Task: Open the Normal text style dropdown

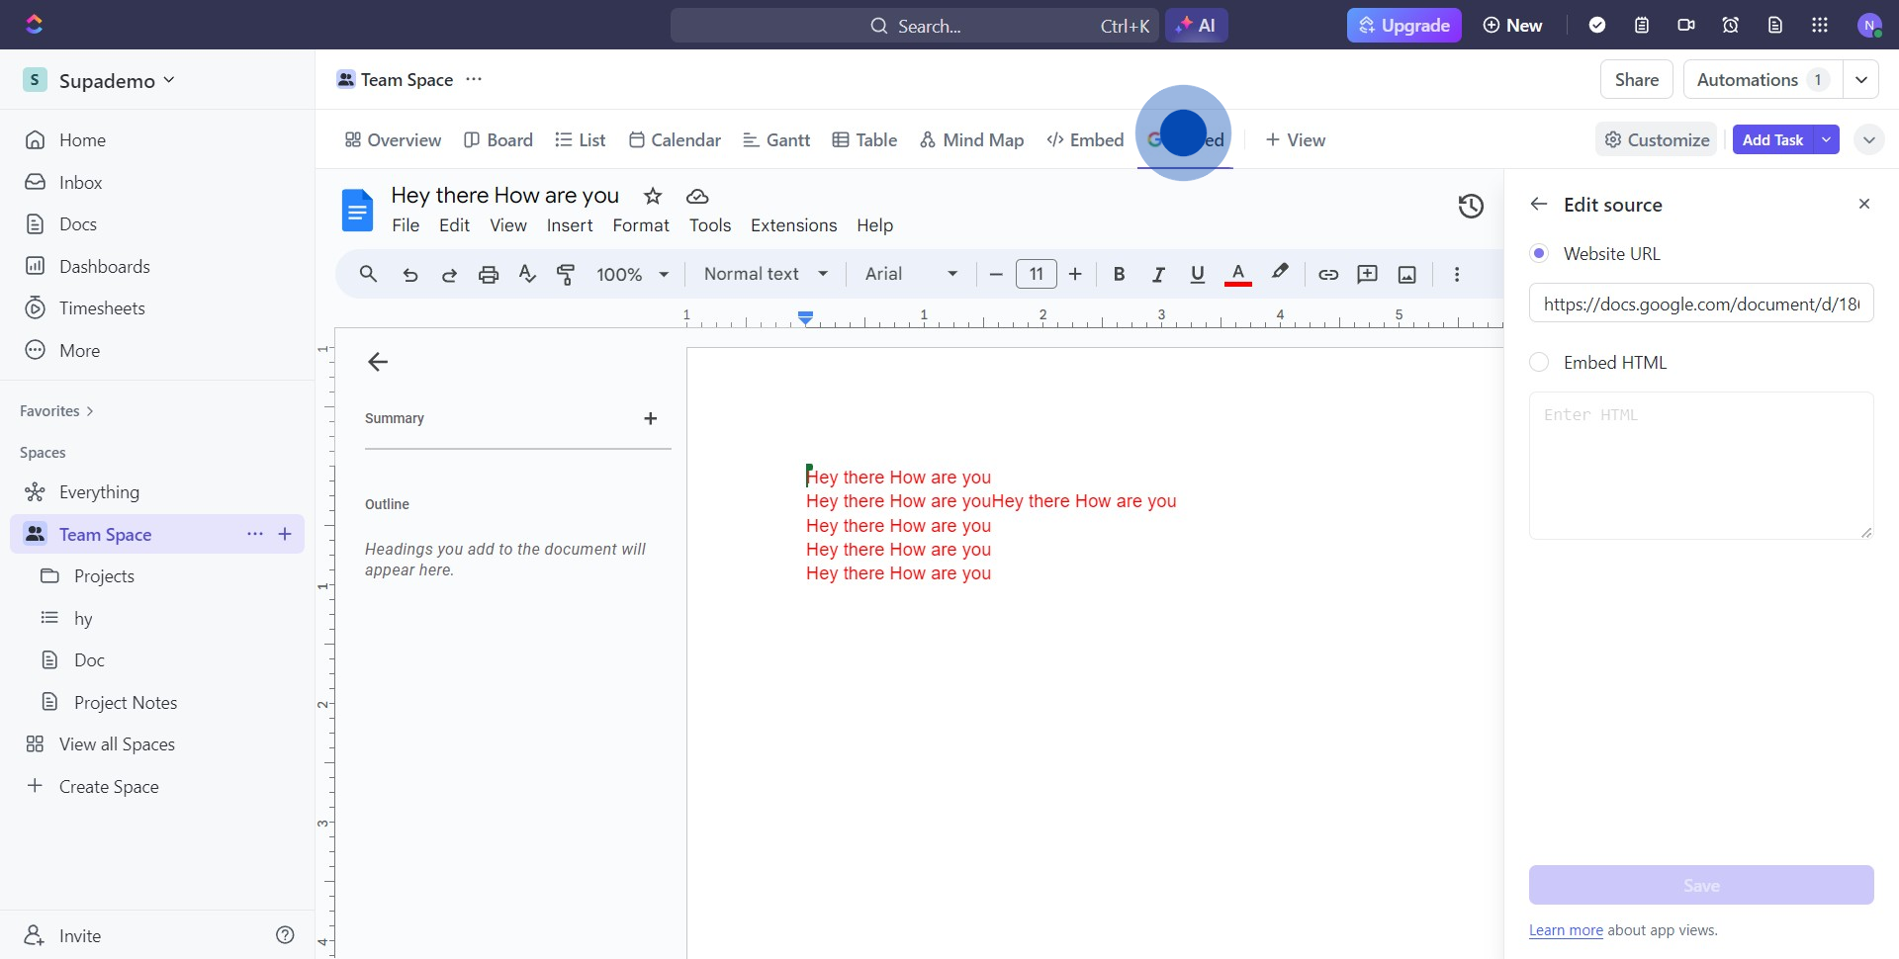Action: [766, 275]
